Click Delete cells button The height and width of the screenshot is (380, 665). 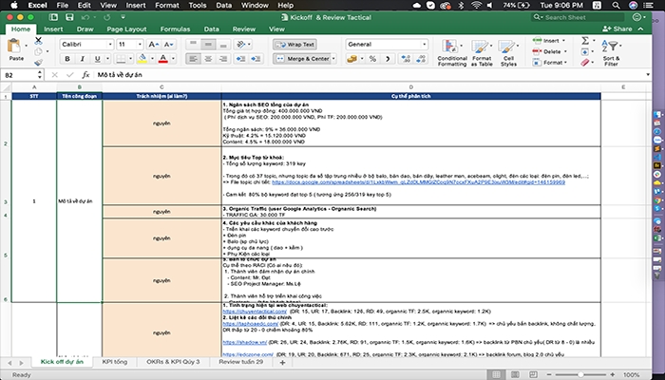[x=550, y=51]
